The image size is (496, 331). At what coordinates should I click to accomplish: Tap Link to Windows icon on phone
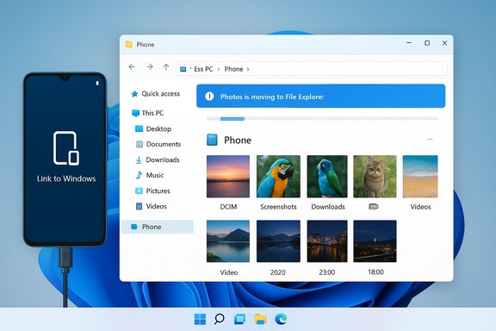click(66, 148)
